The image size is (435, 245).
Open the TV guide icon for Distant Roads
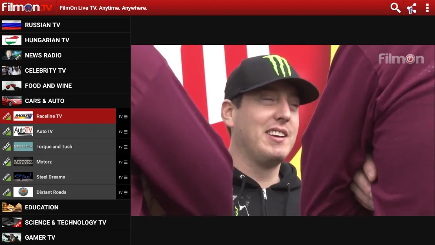(x=123, y=192)
